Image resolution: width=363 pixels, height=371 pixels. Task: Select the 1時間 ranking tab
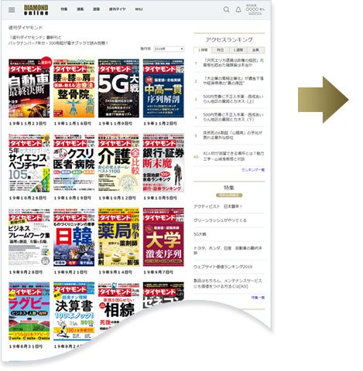[x=203, y=50]
